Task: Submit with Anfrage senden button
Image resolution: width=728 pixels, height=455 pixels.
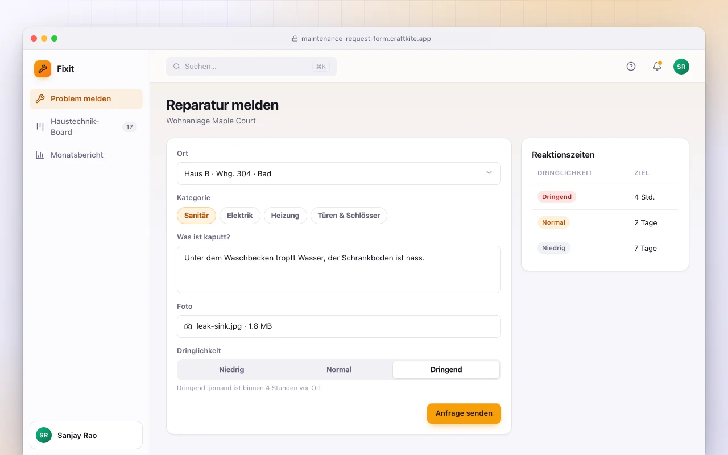Action: coord(464,413)
